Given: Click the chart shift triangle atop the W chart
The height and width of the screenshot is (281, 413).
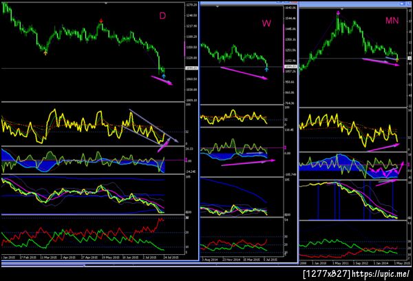Looking at the screenshot, I should point(218,6).
